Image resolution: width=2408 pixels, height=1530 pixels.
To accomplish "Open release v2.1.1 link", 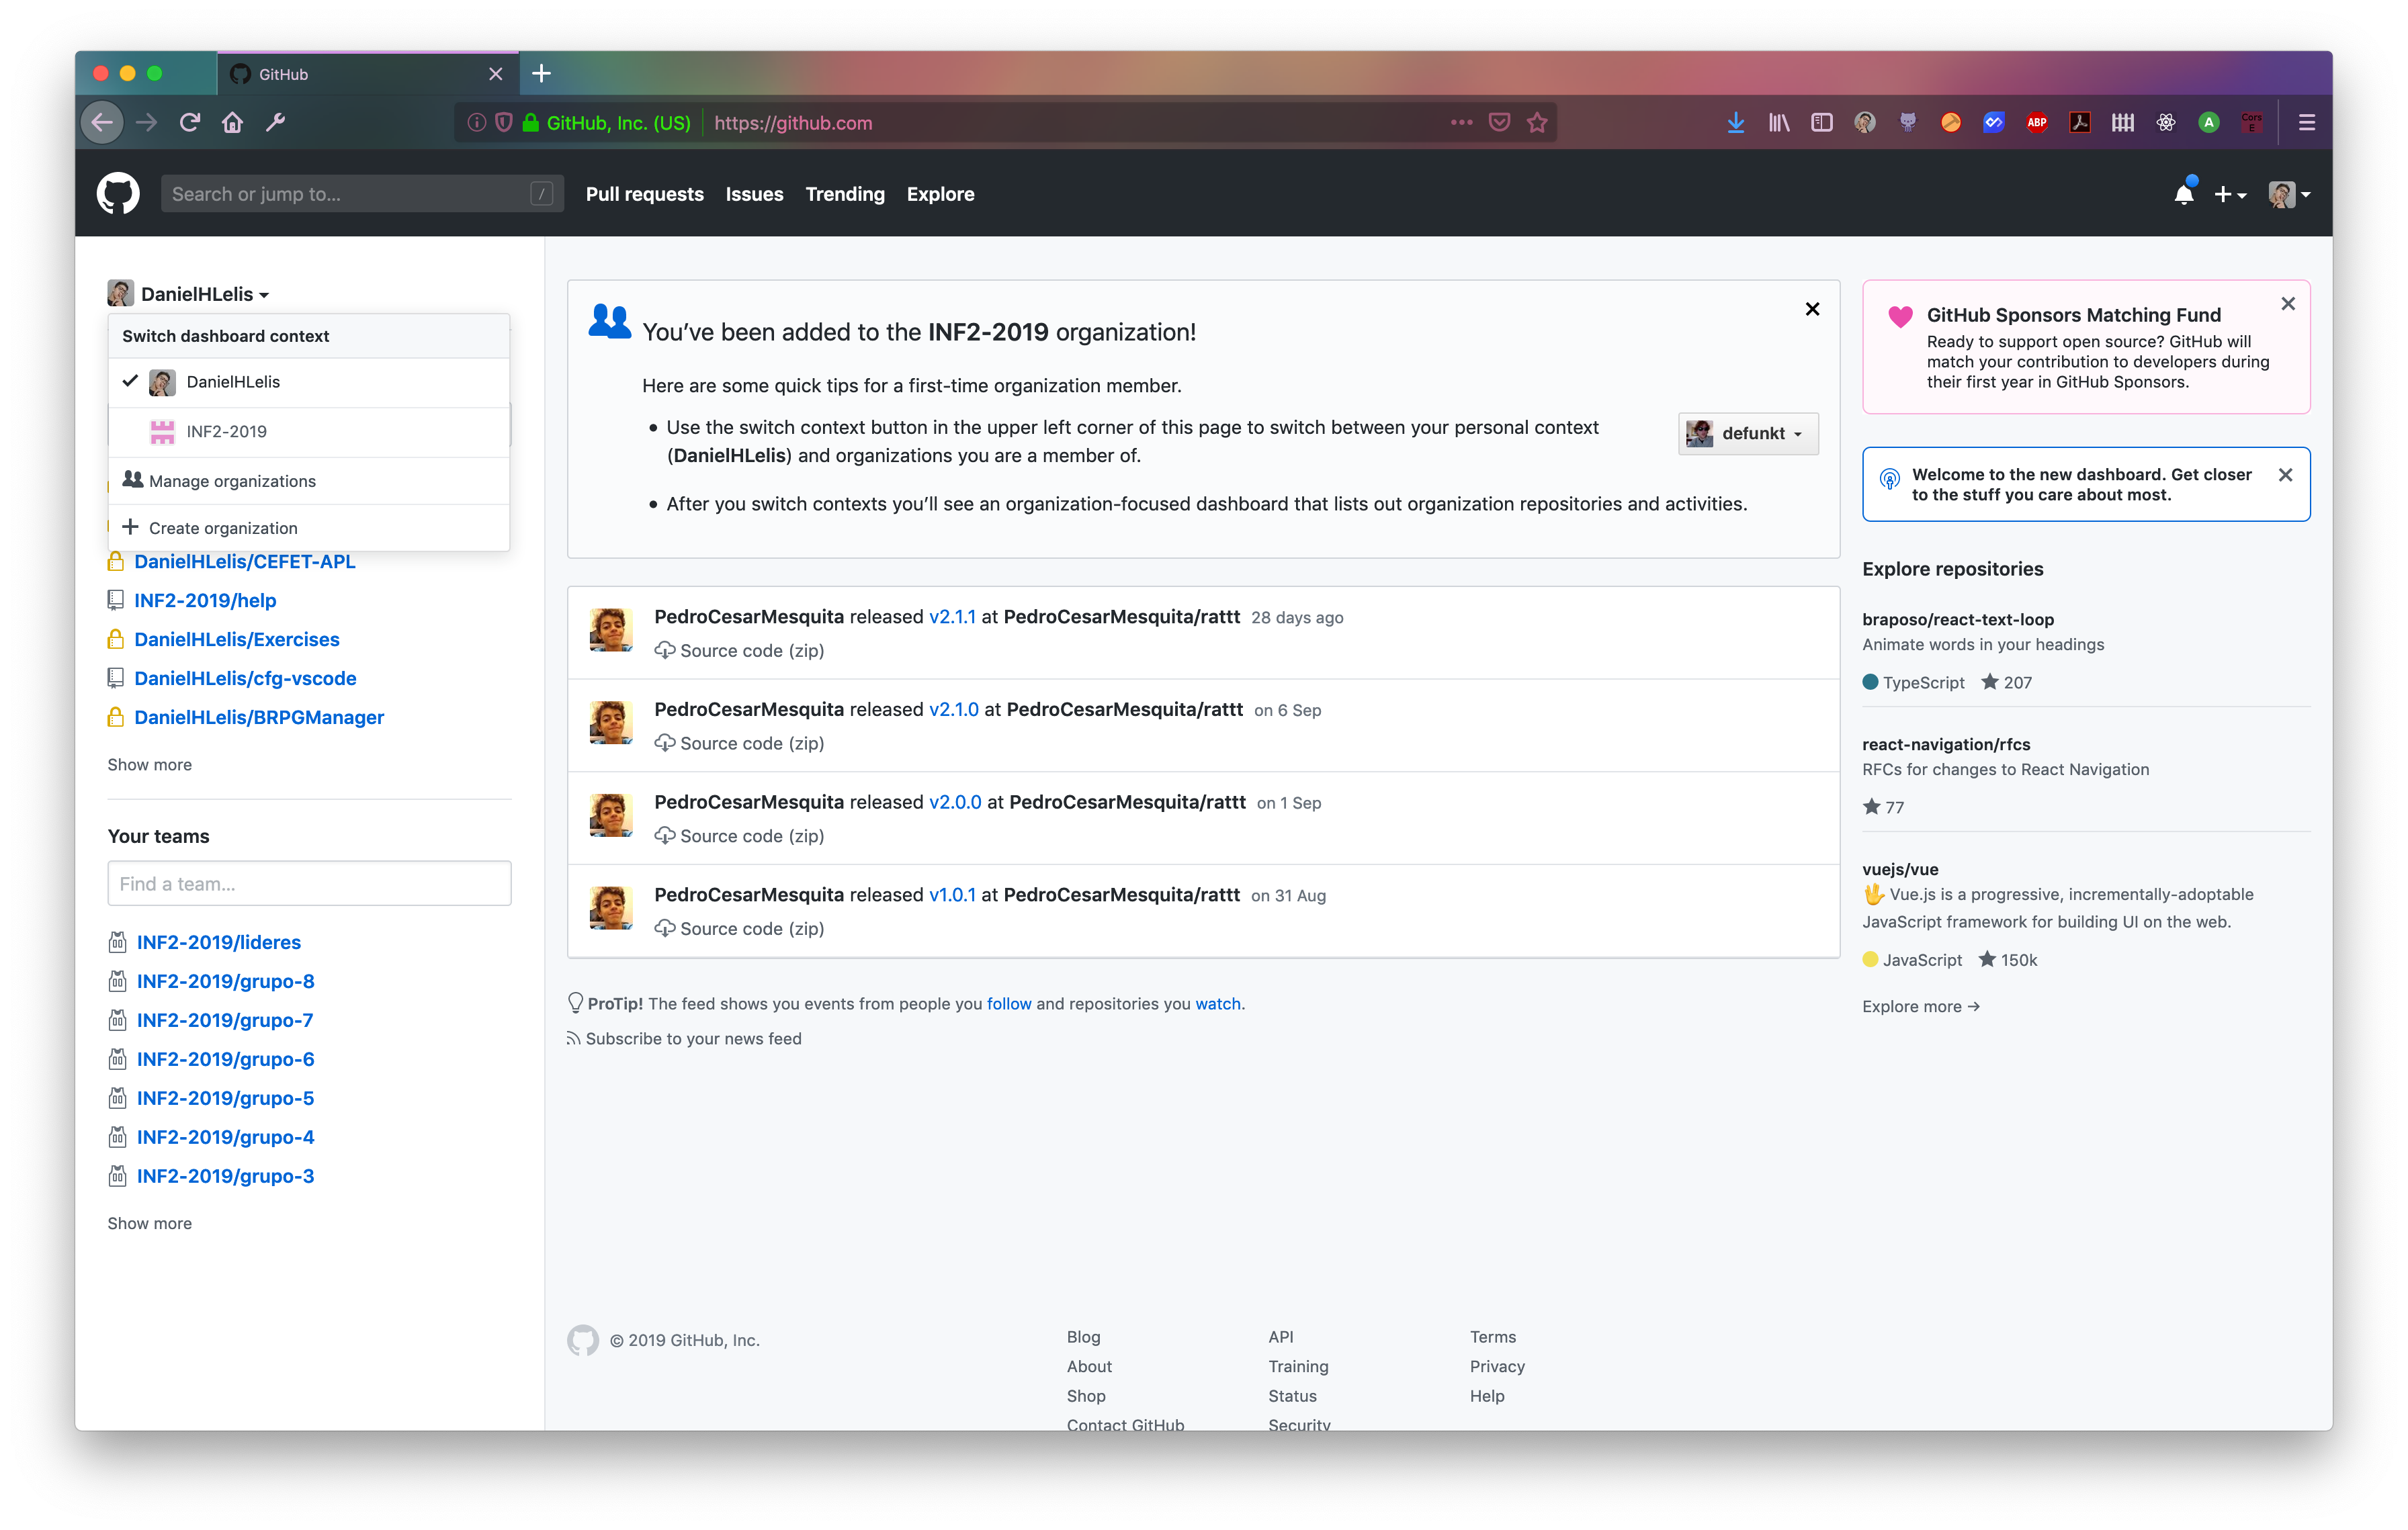I will [x=952, y=617].
